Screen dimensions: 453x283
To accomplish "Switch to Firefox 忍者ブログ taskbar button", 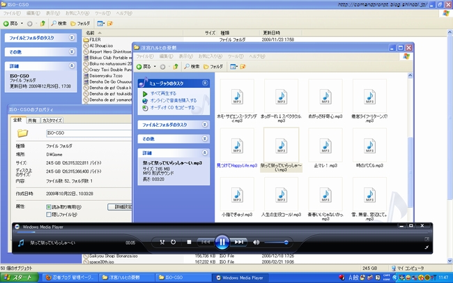I will (70, 277).
